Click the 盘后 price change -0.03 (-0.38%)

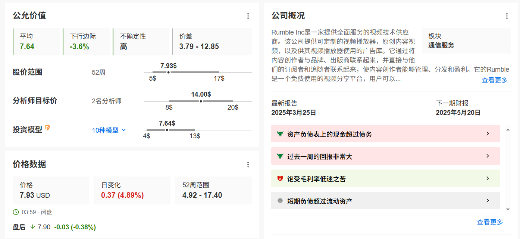75,227
